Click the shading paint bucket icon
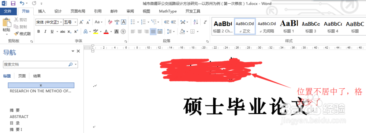Screen dimensions: 366x133 tap(183, 32)
